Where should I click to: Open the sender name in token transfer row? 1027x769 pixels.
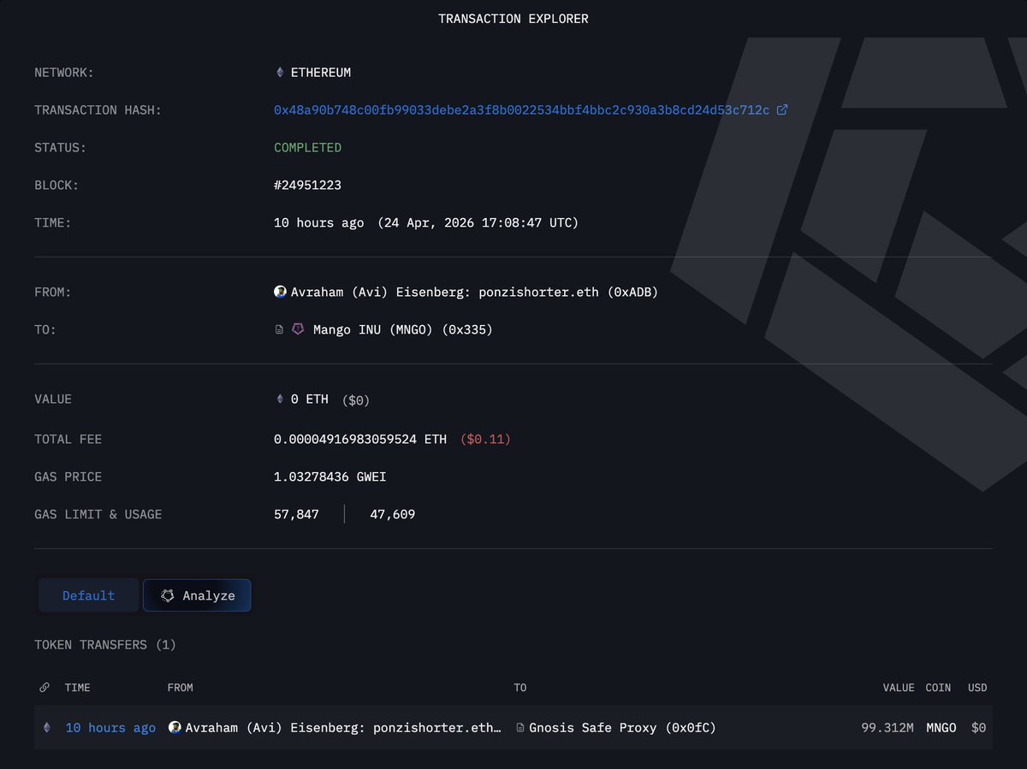(x=343, y=728)
